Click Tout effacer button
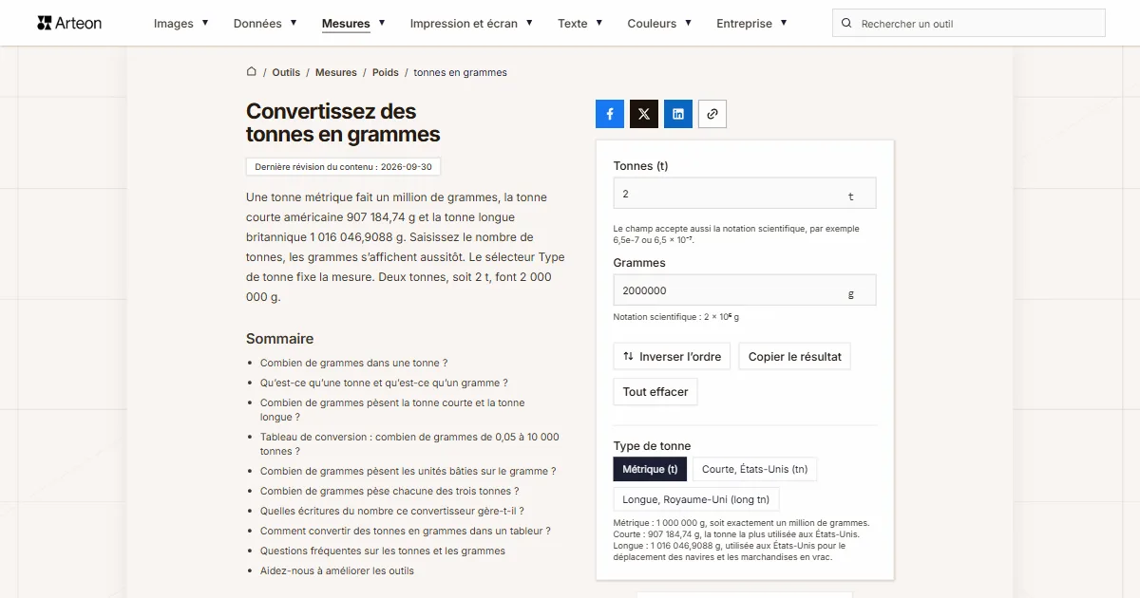Image resolution: width=1140 pixels, height=598 pixels. 655,391
